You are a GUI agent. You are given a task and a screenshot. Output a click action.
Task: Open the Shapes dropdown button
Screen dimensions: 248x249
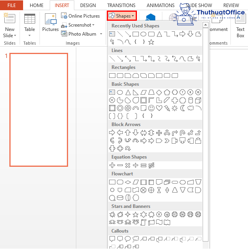[122, 16]
